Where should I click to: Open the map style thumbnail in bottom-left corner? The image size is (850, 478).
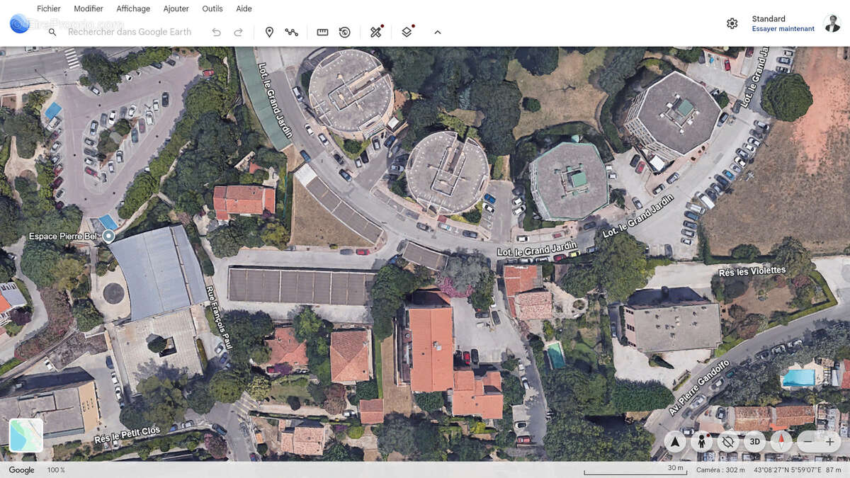click(x=27, y=435)
